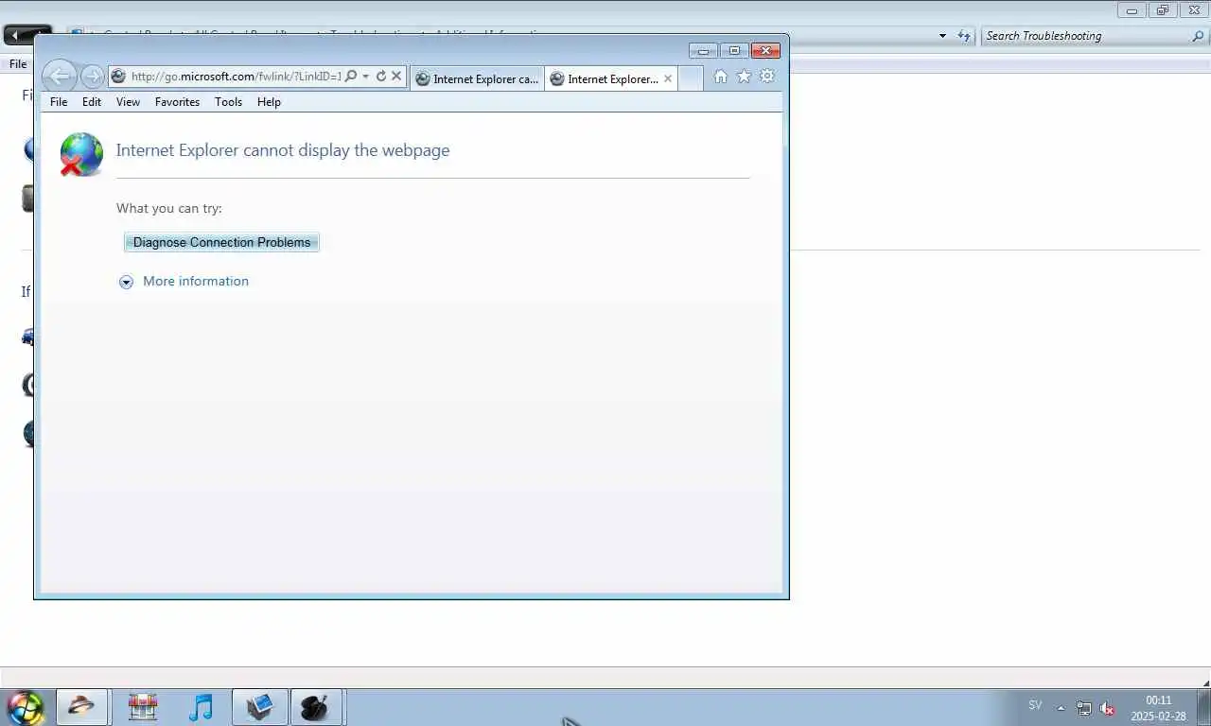The height and width of the screenshot is (726, 1211).
Task: Open the File menu in Internet Explorer
Action: 59,102
